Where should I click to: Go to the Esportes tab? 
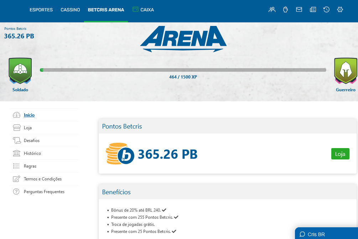coord(41,10)
